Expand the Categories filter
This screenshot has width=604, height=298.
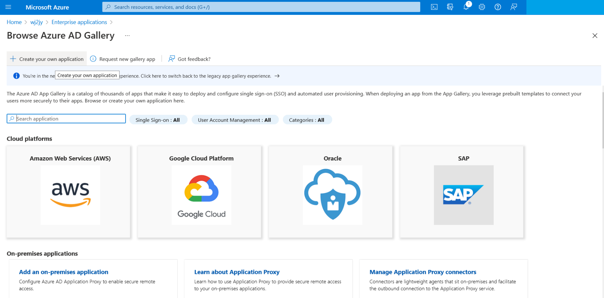(307, 120)
